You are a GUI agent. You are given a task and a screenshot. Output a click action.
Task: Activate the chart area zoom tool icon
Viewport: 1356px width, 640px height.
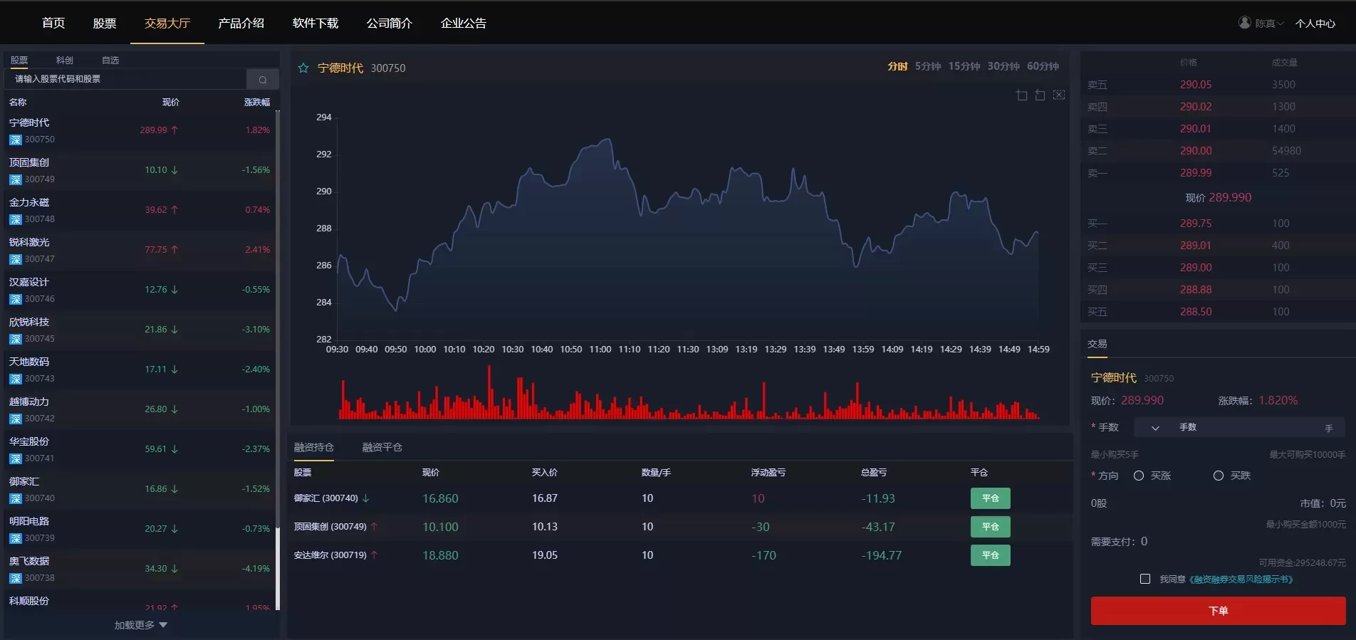(1021, 95)
